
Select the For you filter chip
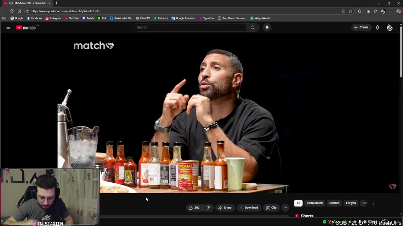(351, 203)
